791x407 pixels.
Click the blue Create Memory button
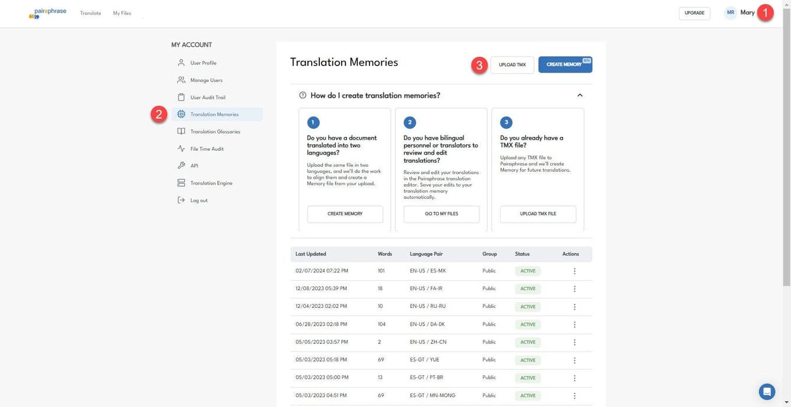(565, 64)
